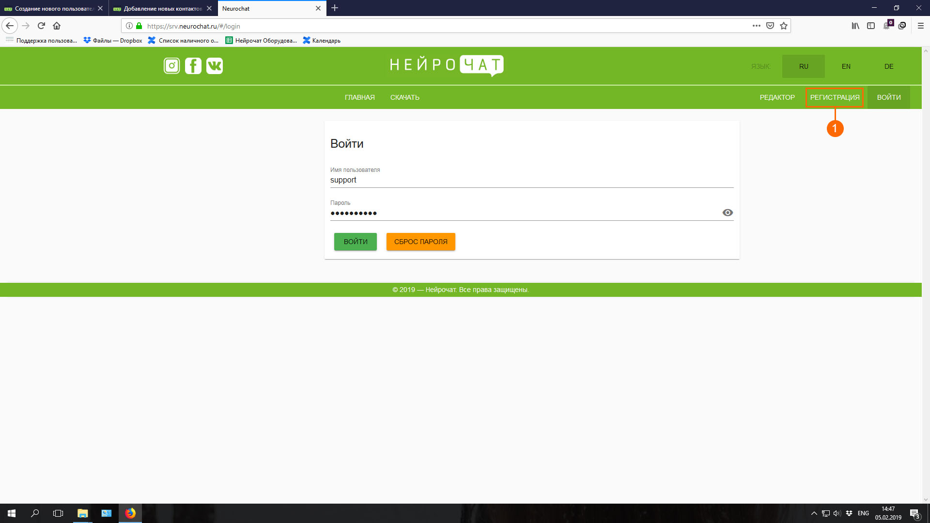Reload the page

tap(42, 26)
